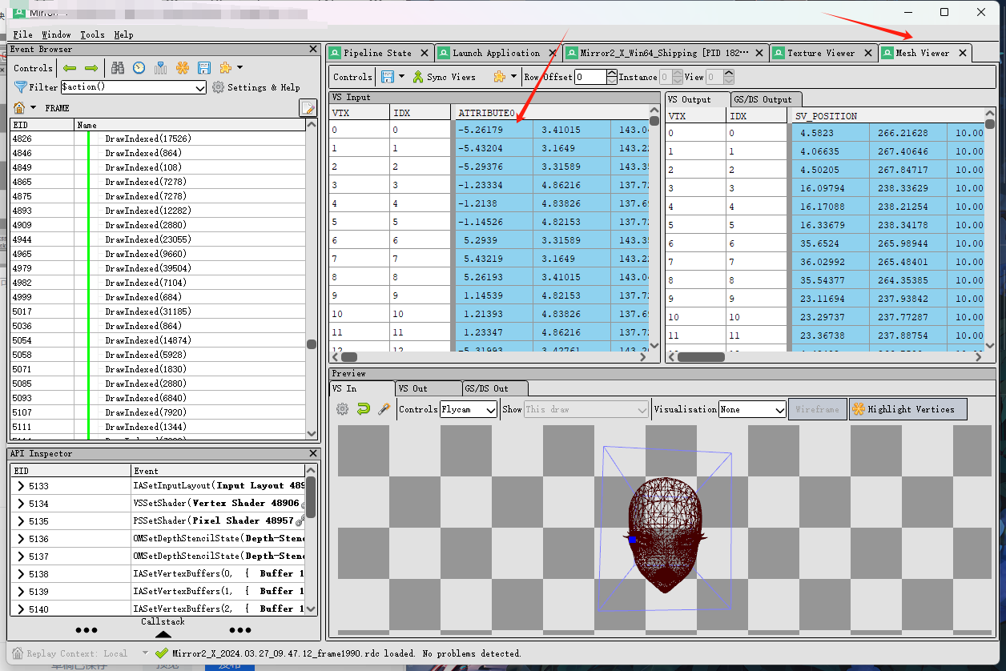This screenshot has height=671, width=1006.
Task: Switch to the Texture Viewer tab
Action: [x=823, y=52]
